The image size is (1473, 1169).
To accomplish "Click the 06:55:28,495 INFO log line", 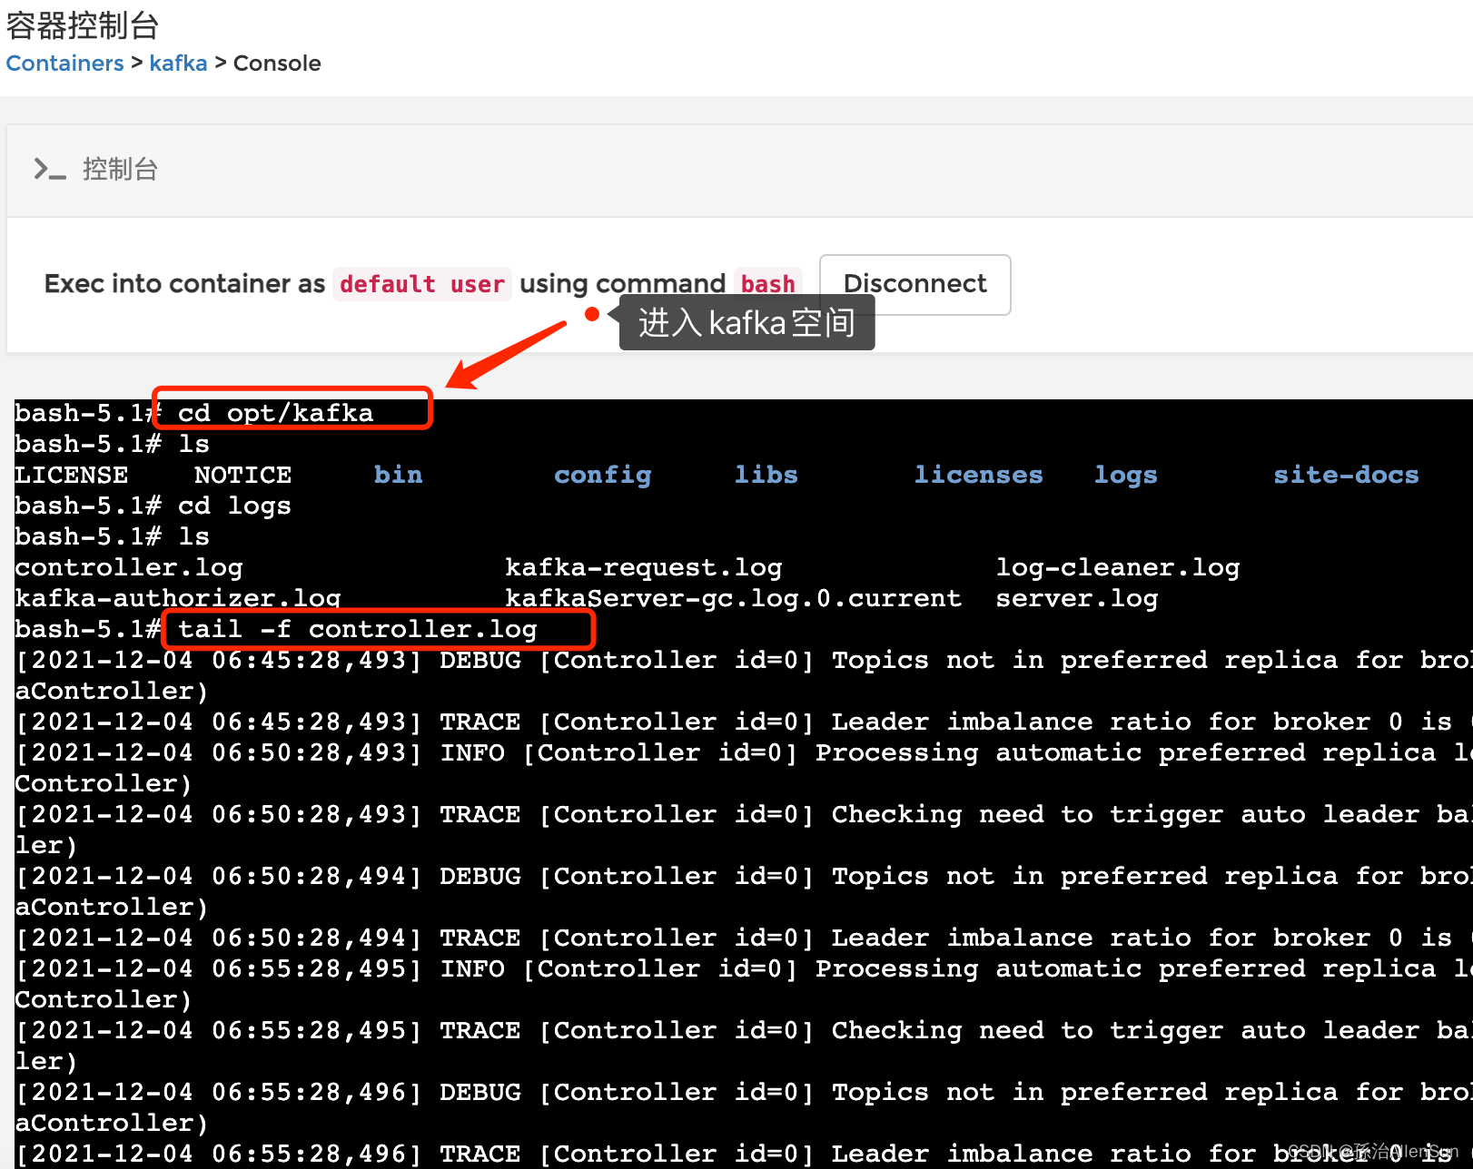I will 744,984.
